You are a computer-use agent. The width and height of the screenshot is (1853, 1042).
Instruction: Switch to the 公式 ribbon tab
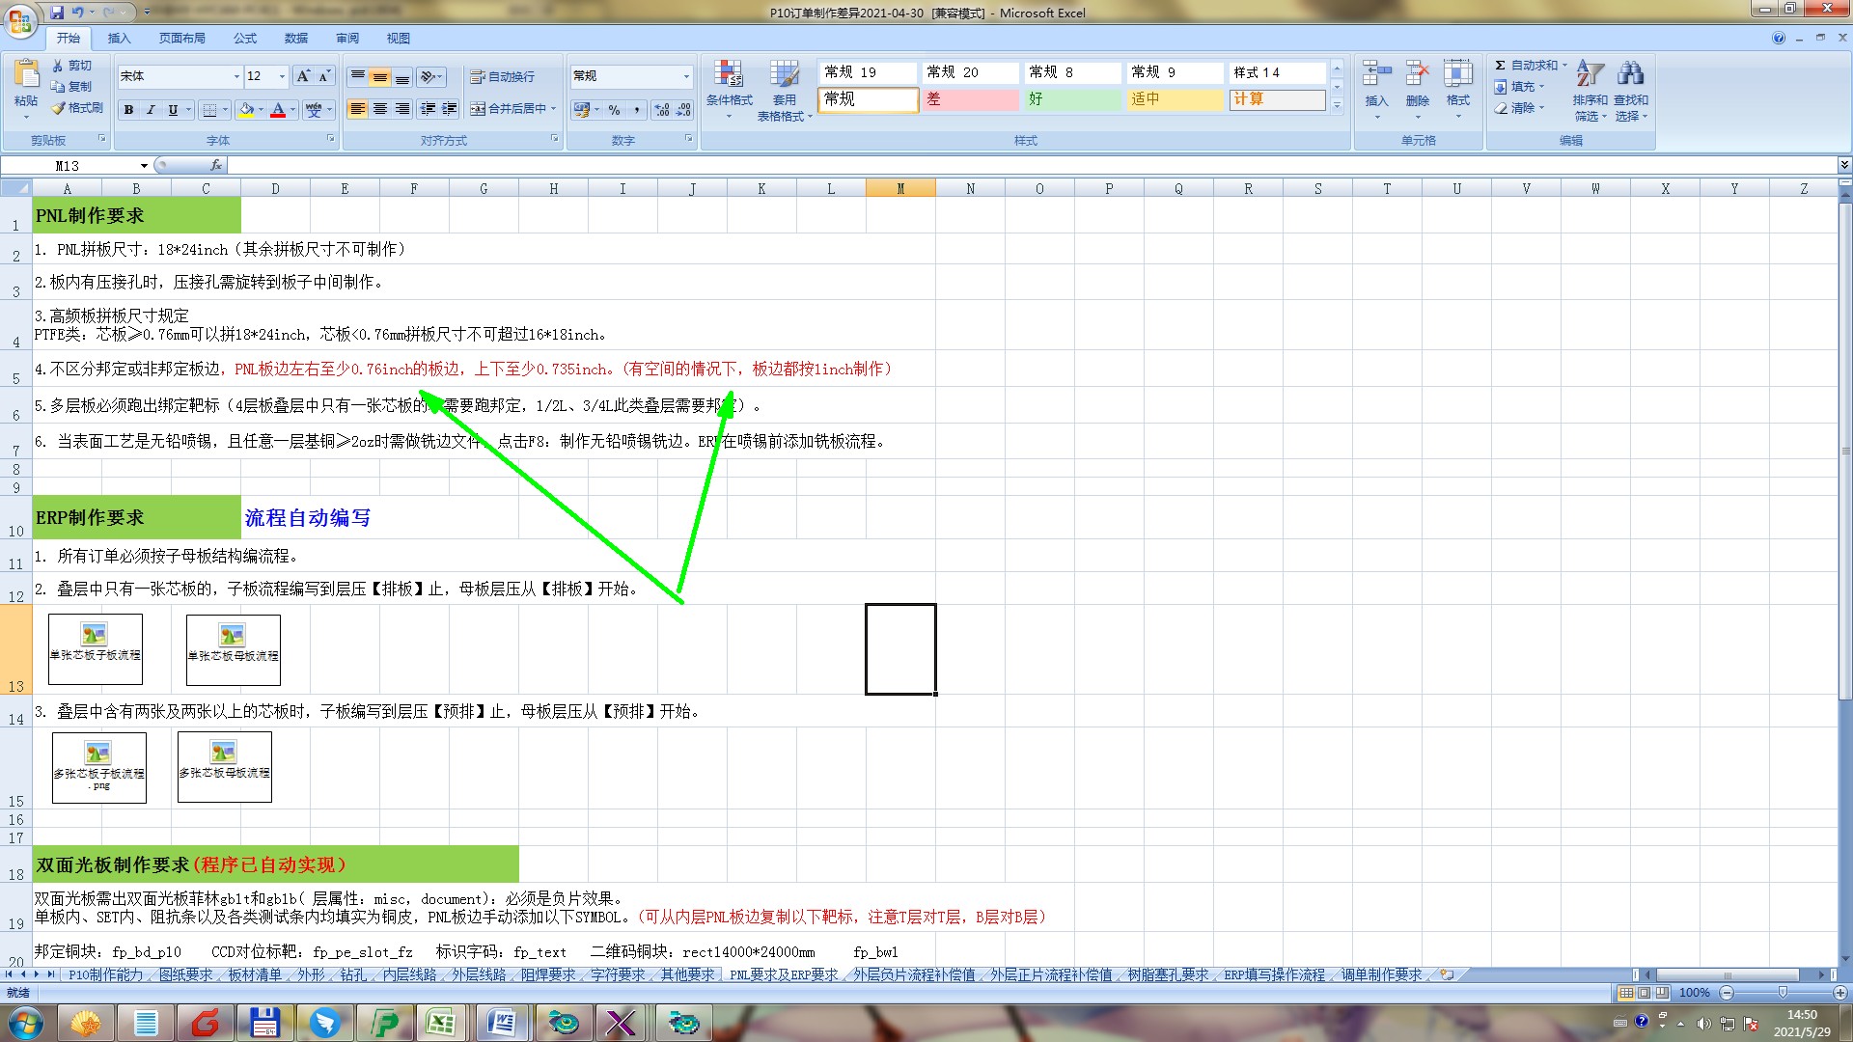pos(245,39)
